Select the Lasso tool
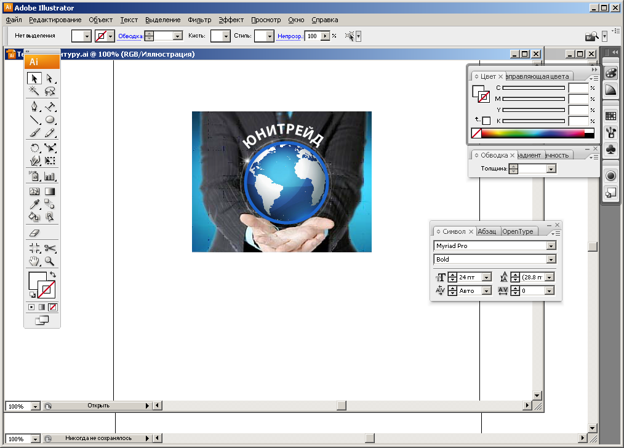 point(50,91)
